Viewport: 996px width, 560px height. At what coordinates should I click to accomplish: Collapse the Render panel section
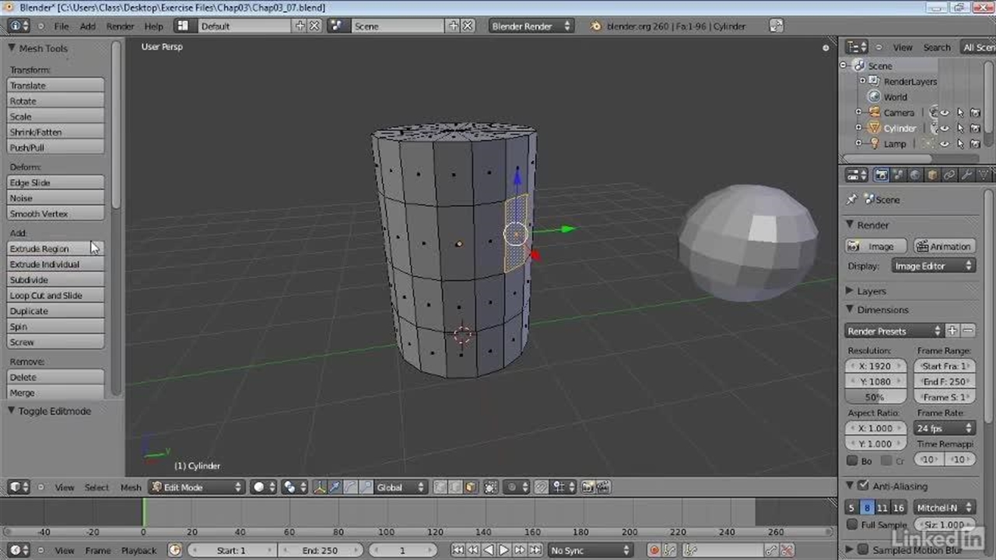tap(850, 225)
